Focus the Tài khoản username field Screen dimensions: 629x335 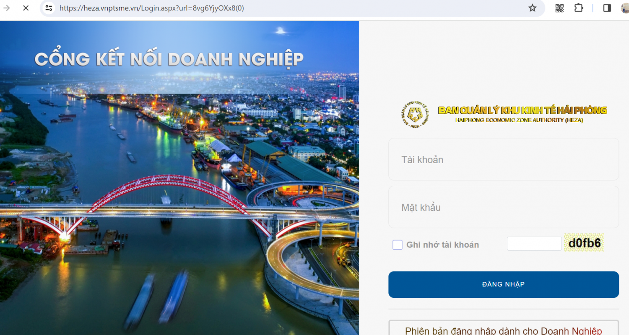tap(503, 159)
